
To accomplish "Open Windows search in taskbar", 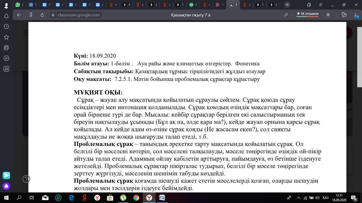I will point(19,198).
